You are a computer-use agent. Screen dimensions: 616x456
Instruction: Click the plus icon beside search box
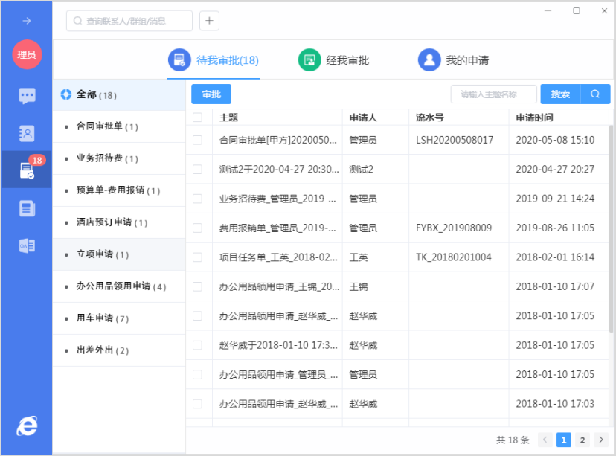point(209,21)
